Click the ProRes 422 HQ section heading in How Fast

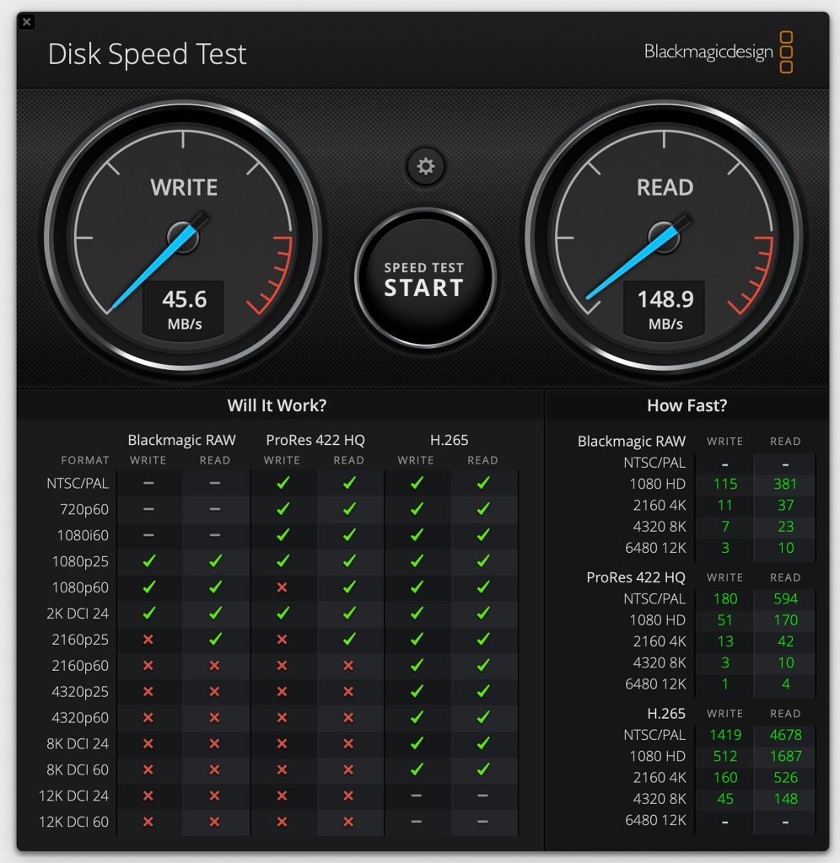(636, 577)
